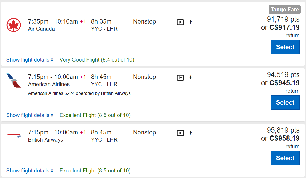Click the Air Canada maple leaf logo
This screenshot has height=178, width=306.
(14, 25)
